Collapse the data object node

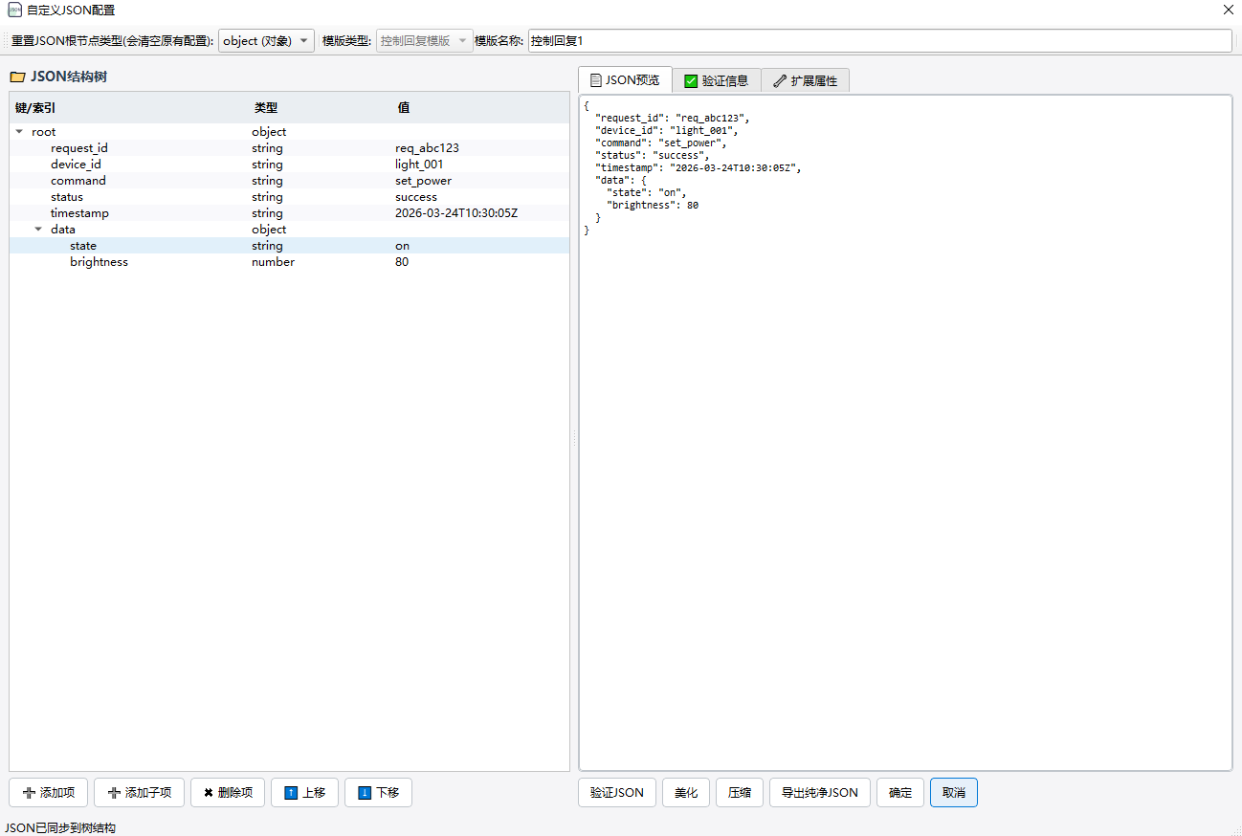click(38, 230)
